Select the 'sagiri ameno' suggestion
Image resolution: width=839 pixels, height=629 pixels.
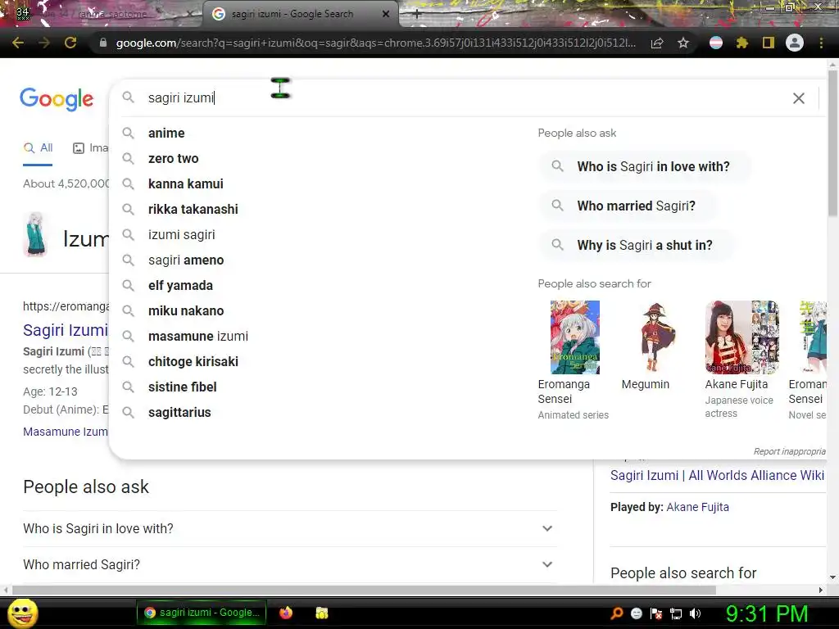pos(186,260)
